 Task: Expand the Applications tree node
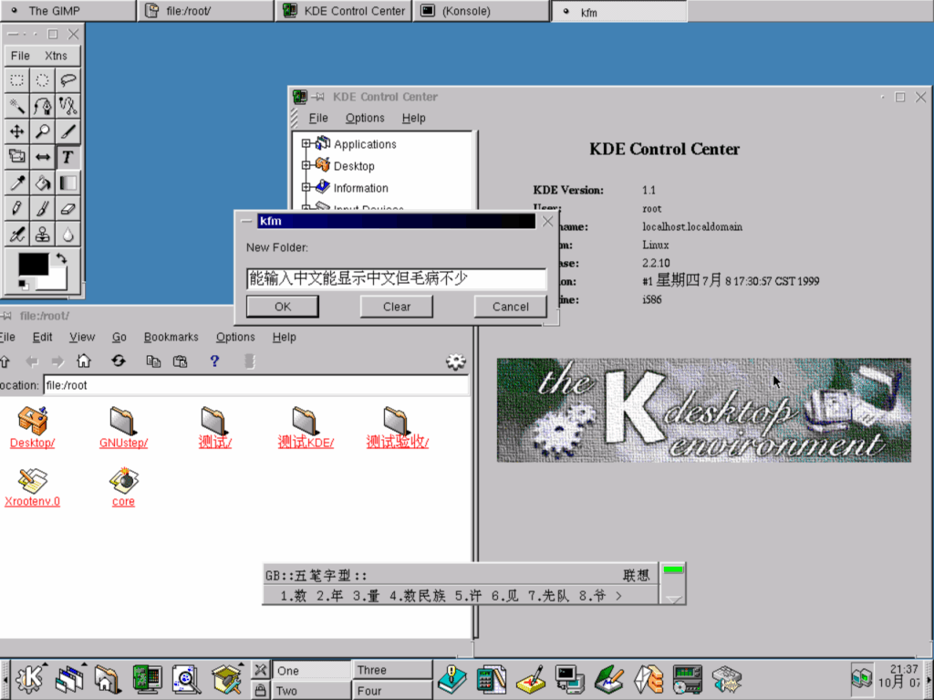tap(306, 143)
